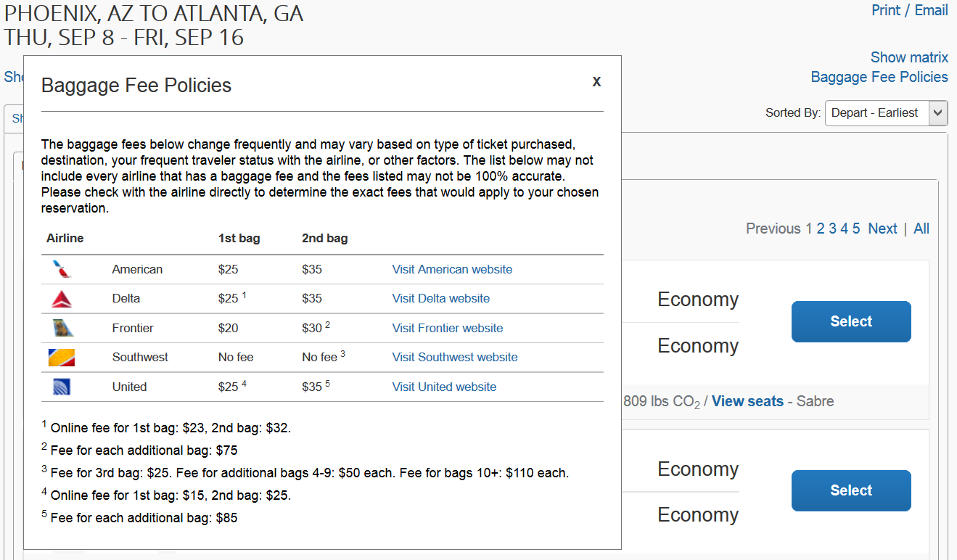Open the Visit Delta website link
Screen dimensions: 957x560
click(440, 299)
